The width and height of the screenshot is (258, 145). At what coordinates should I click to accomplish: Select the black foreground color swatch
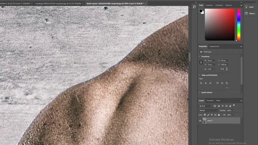pyautogui.click(x=201, y=11)
